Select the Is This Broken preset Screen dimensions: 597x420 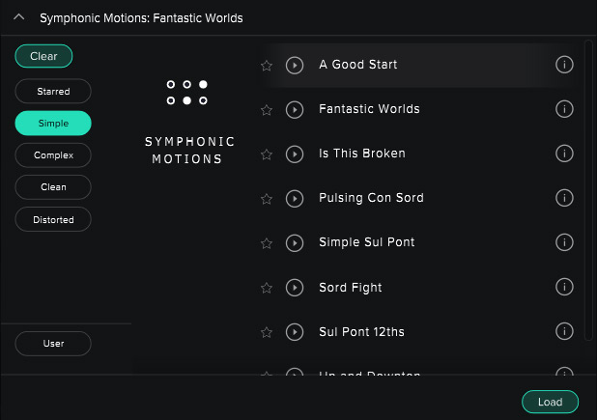tap(362, 154)
